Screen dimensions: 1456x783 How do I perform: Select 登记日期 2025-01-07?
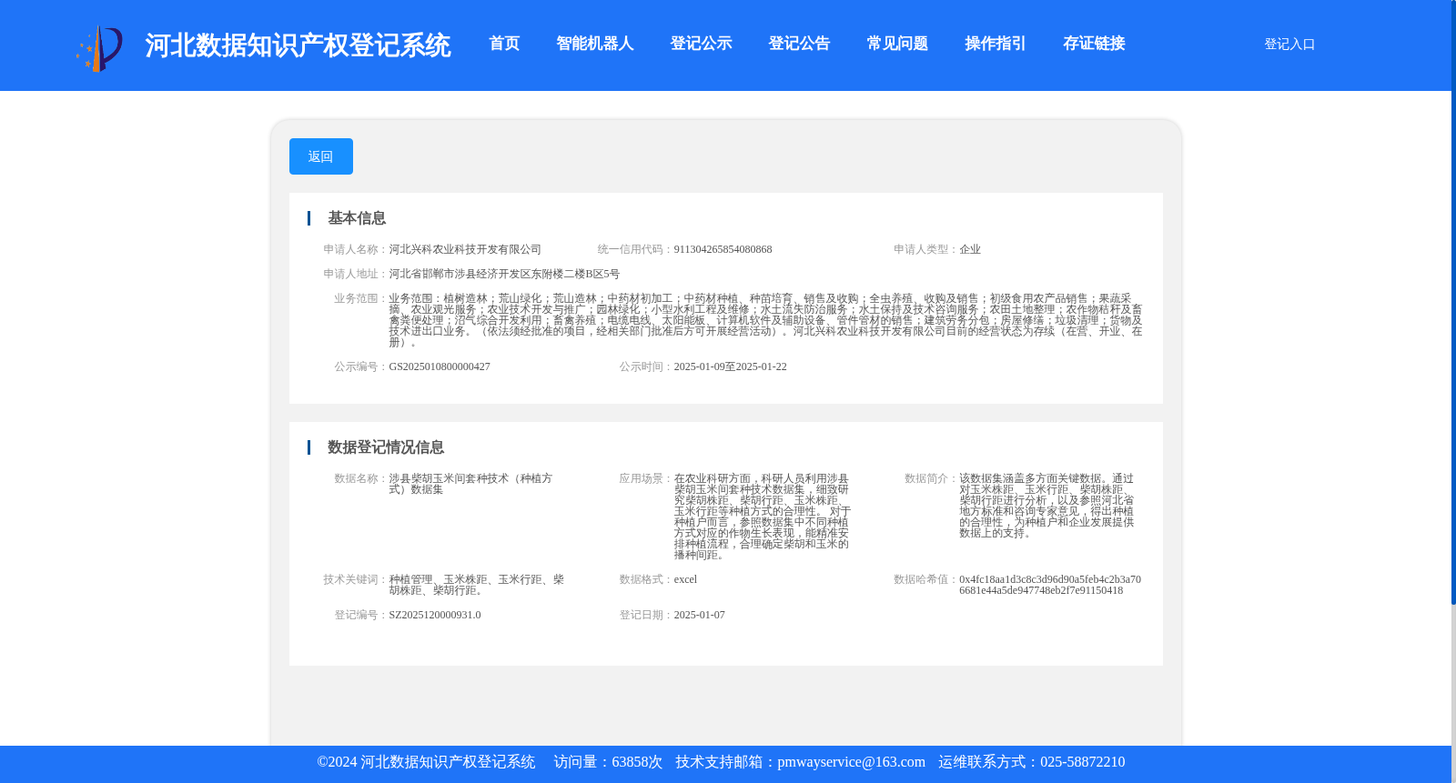699,615
